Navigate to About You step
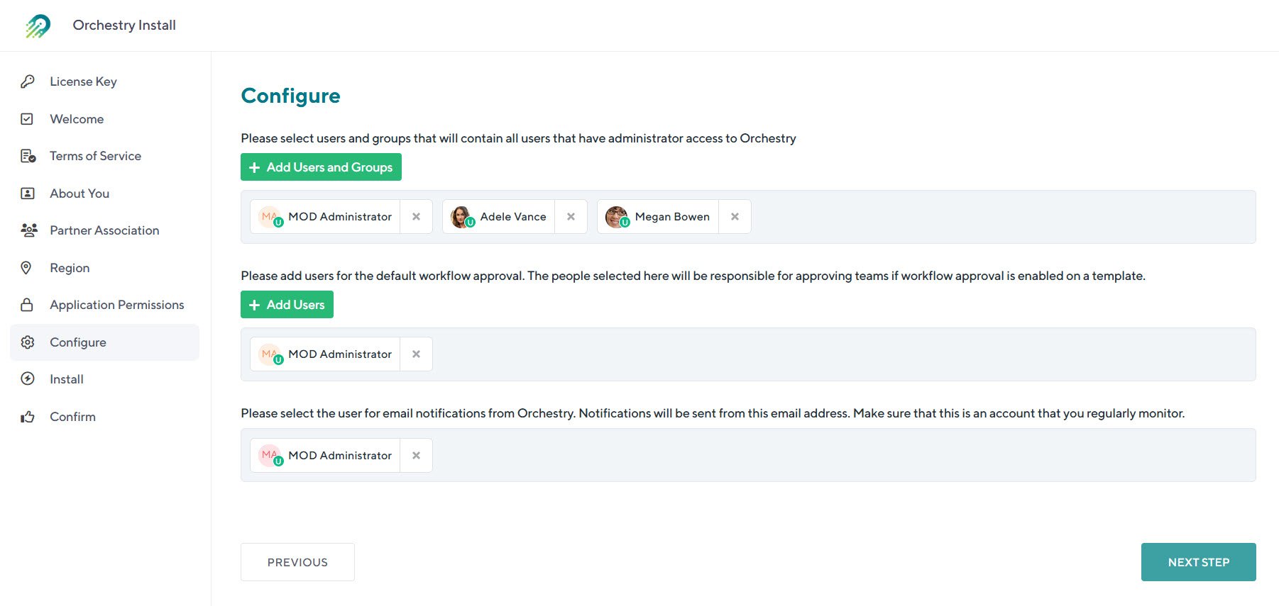Screen dimensions: 1279x606 104,193
